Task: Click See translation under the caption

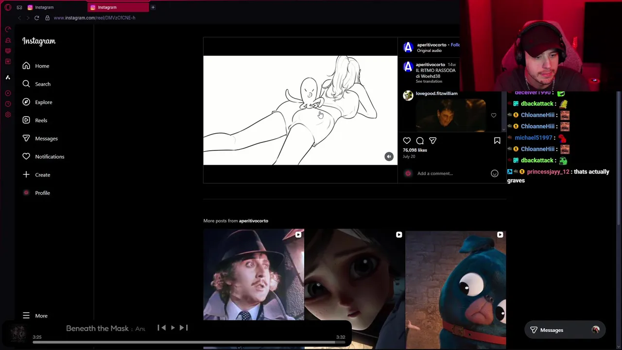Action: click(429, 81)
